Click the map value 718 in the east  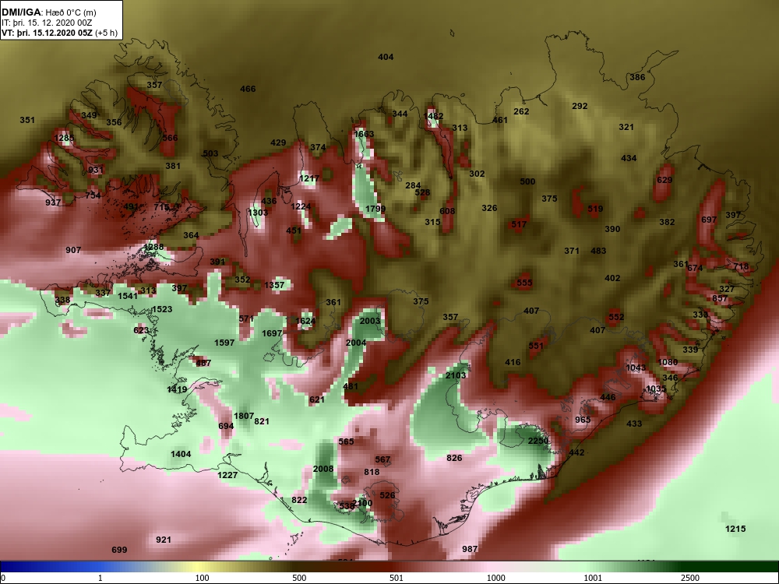(x=741, y=266)
